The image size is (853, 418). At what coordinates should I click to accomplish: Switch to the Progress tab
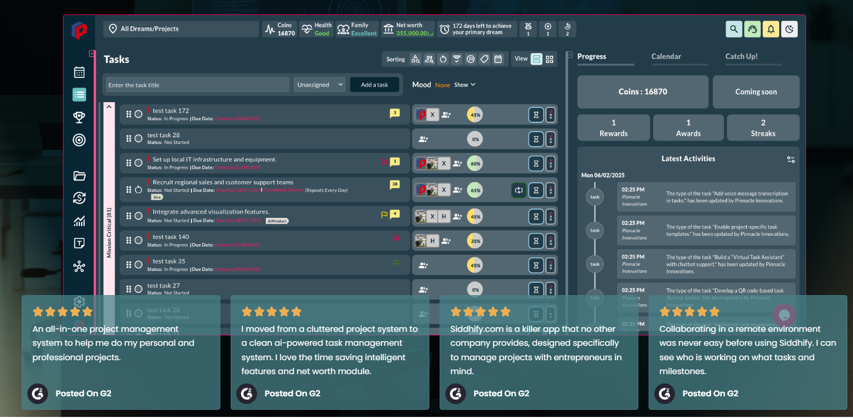pyautogui.click(x=592, y=57)
